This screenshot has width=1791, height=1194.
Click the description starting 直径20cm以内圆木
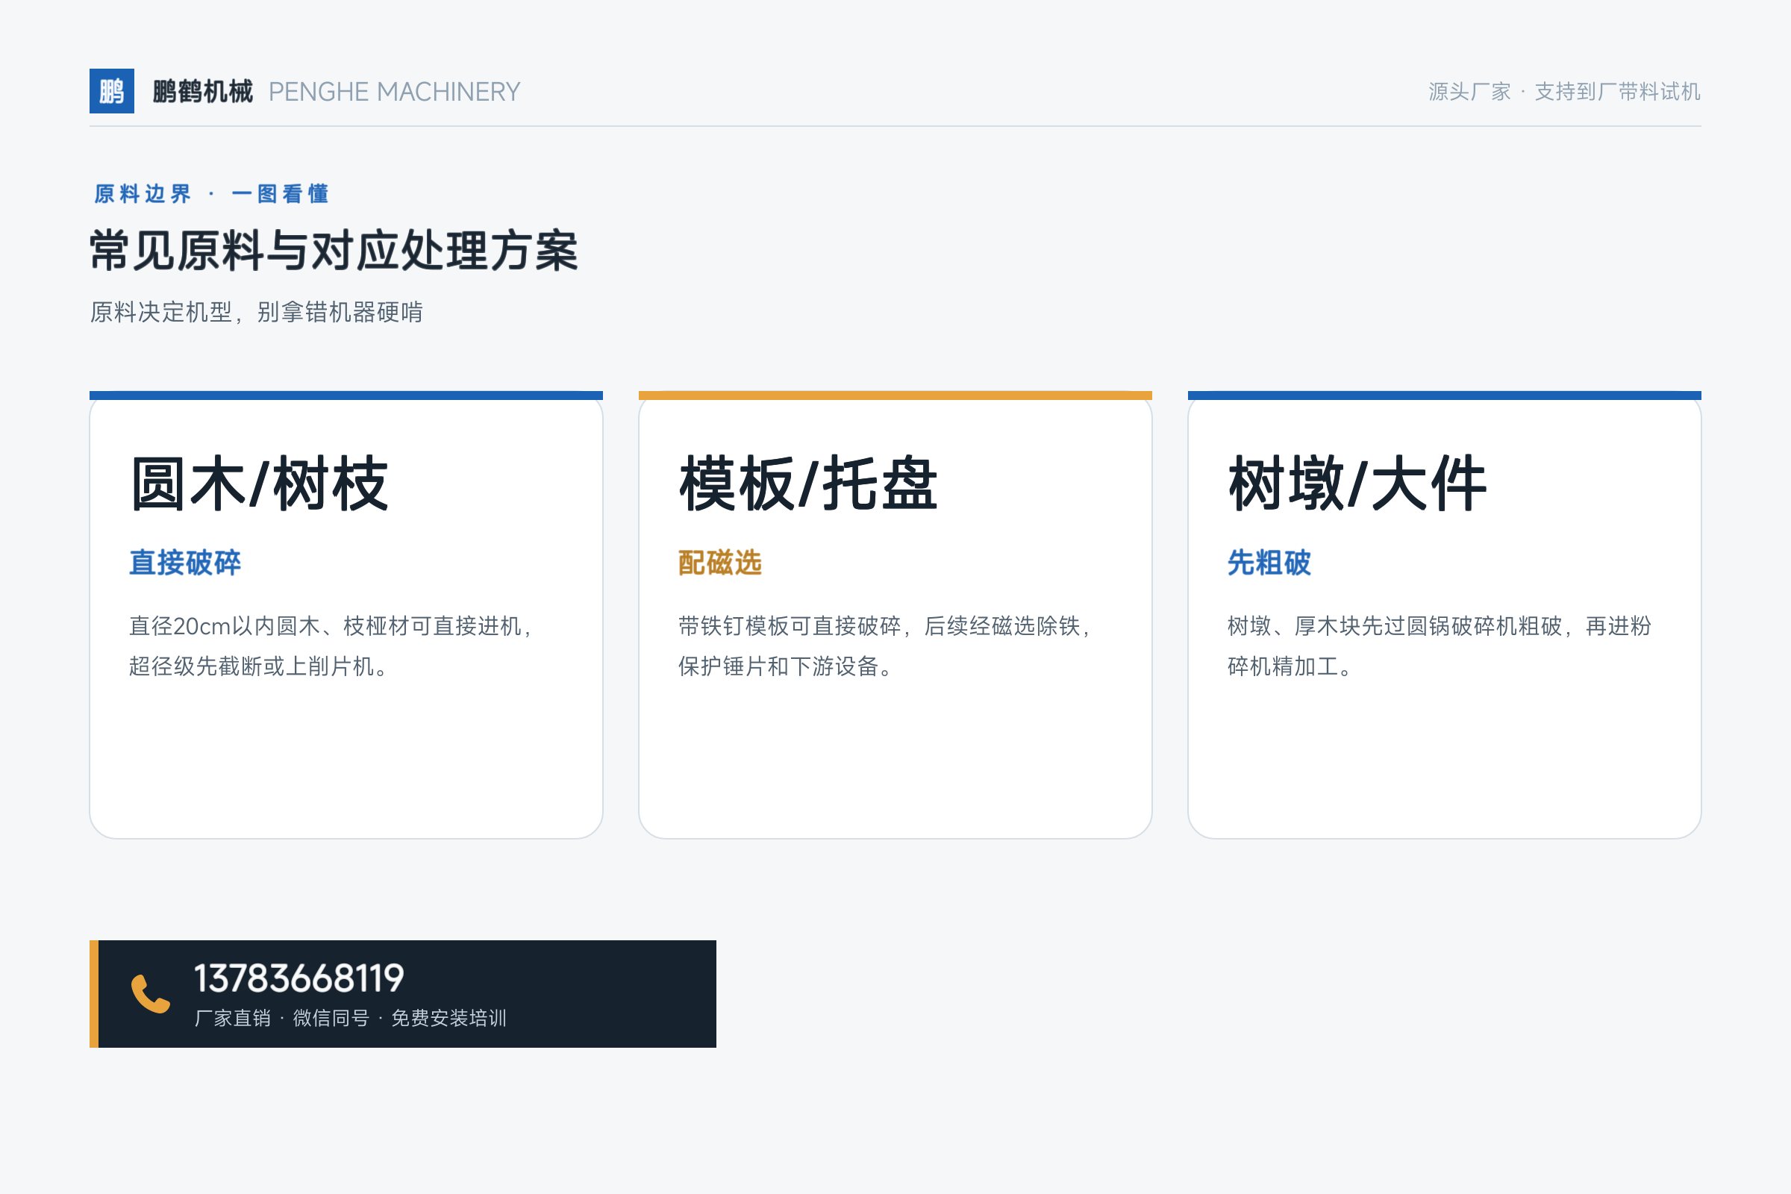tap(331, 646)
